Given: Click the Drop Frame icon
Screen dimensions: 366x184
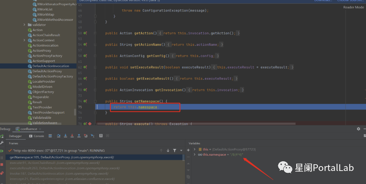Looking at the screenshot, I should [86, 136].
